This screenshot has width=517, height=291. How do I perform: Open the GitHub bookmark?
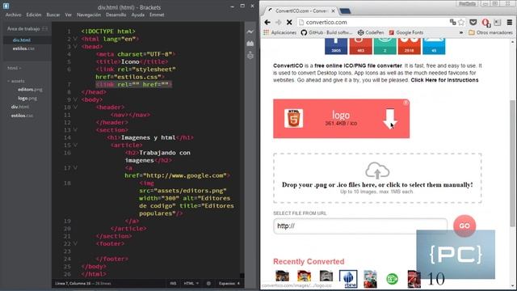326,32
